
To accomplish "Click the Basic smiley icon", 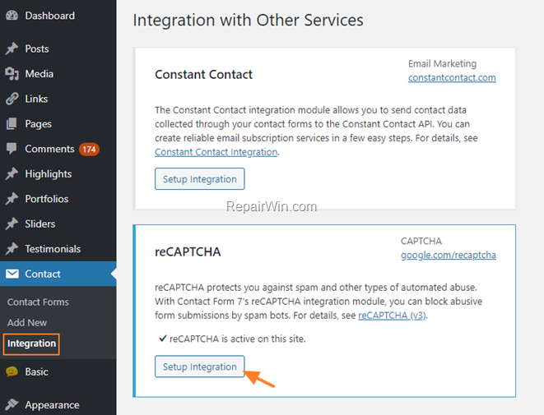I will click(12, 371).
